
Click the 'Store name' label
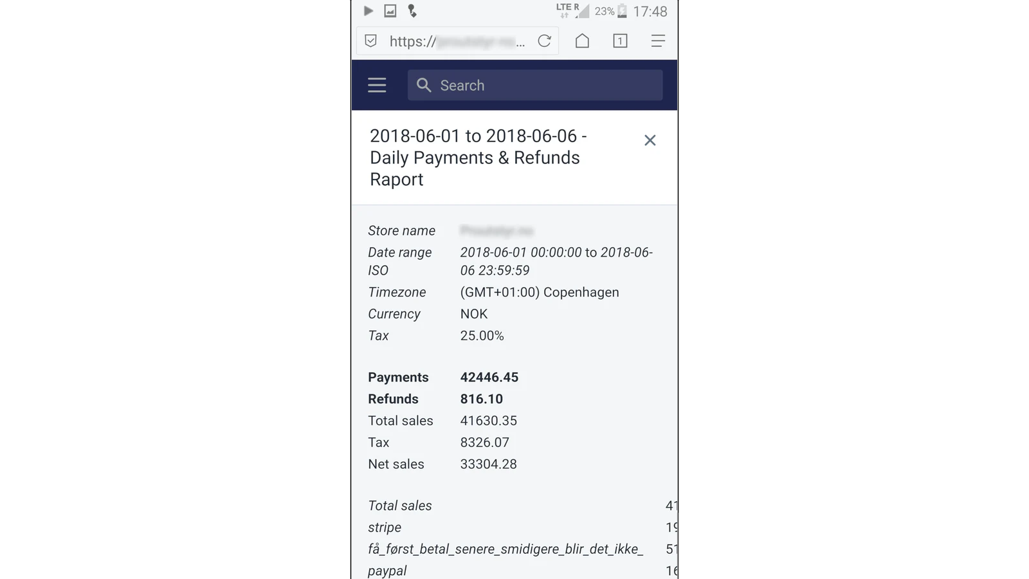401,231
